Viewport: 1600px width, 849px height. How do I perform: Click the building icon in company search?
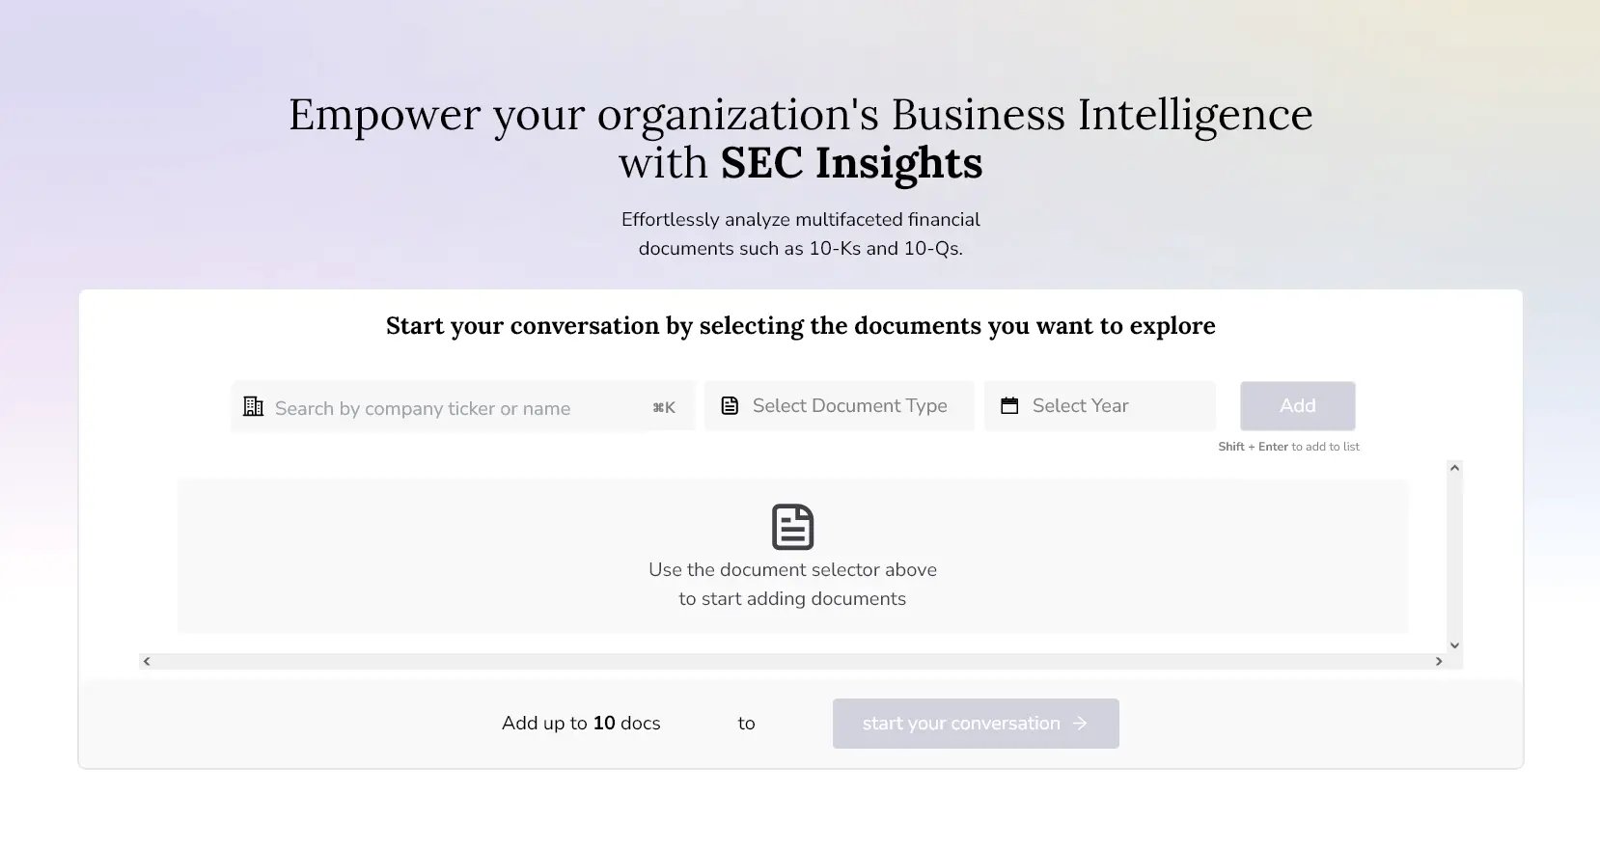point(253,406)
